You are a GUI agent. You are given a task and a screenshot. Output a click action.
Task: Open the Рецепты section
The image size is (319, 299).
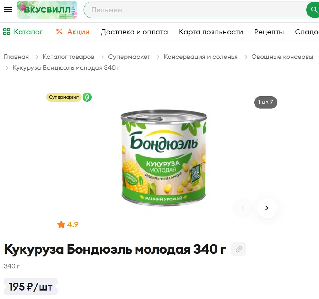pyautogui.click(x=269, y=32)
